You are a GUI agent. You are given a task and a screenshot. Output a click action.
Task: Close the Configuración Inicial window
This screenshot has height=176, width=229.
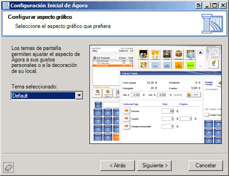pos(223,5)
